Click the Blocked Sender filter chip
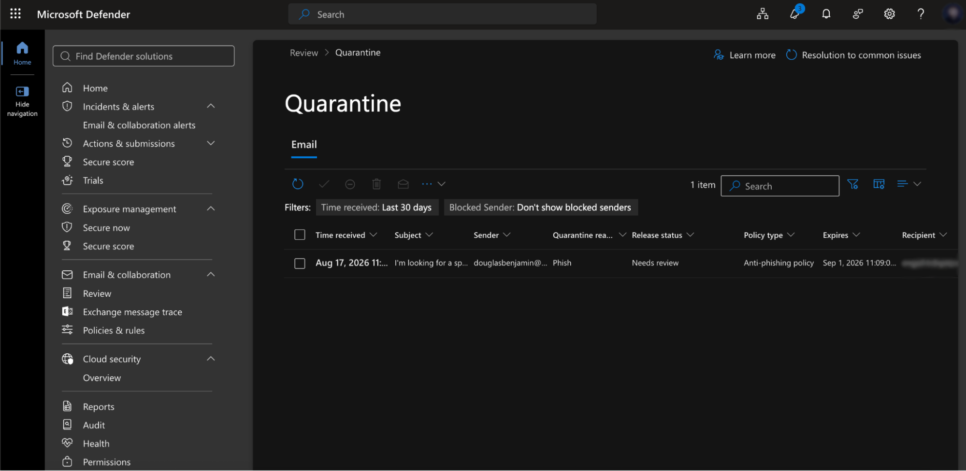The width and height of the screenshot is (966, 471). (x=541, y=208)
